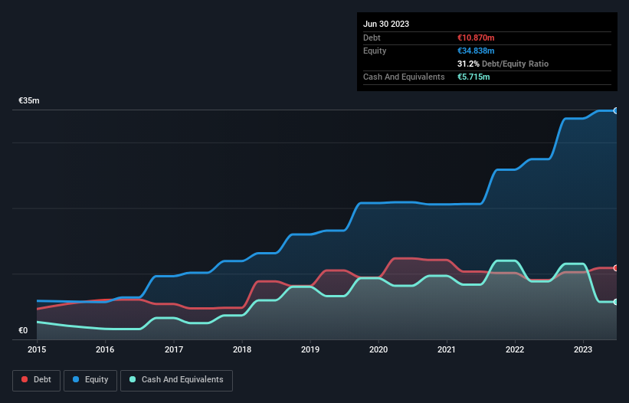Select the 2017 x-axis label
The width and height of the screenshot is (629, 403).
pyautogui.click(x=174, y=349)
